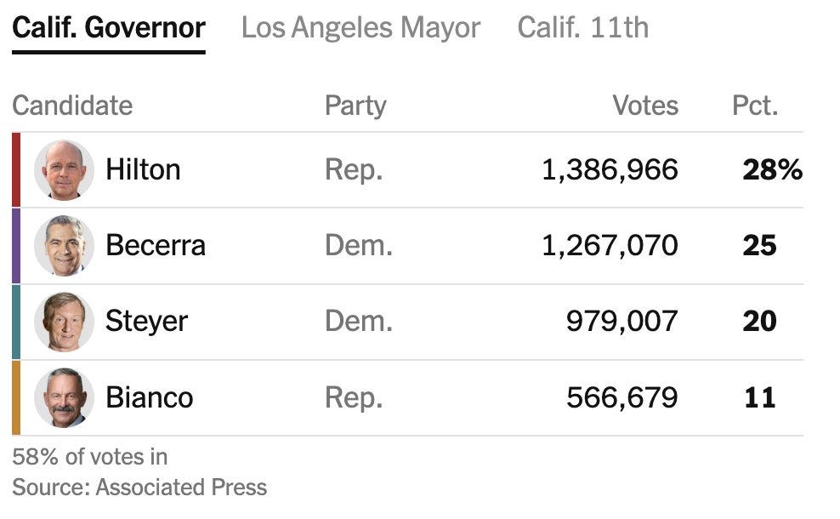The height and width of the screenshot is (519, 840).
Task: Switch to the Los Angeles Mayor tab
Action: click(x=360, y=28)
